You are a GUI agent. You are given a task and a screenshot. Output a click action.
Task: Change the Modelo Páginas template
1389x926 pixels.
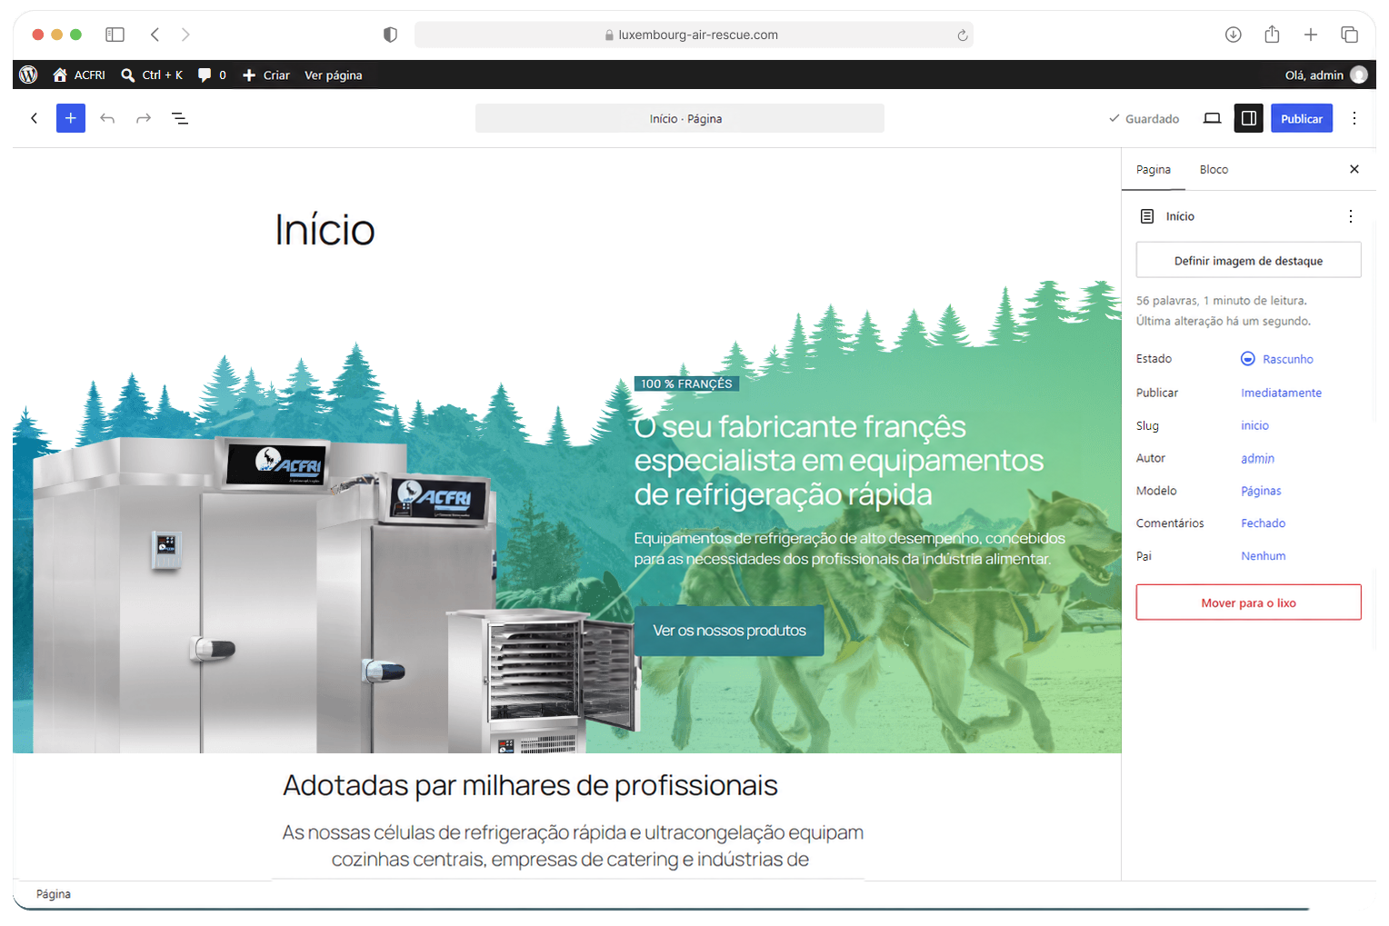click(1261, 491)
